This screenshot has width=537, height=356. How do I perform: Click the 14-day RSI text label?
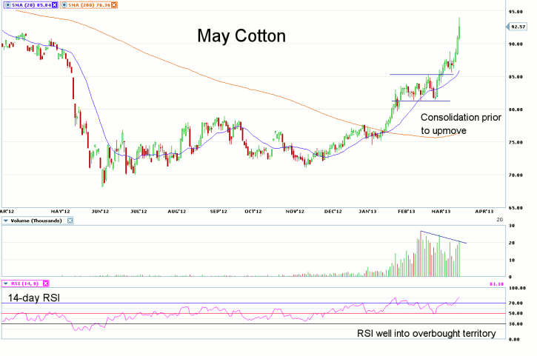(36, 298)
